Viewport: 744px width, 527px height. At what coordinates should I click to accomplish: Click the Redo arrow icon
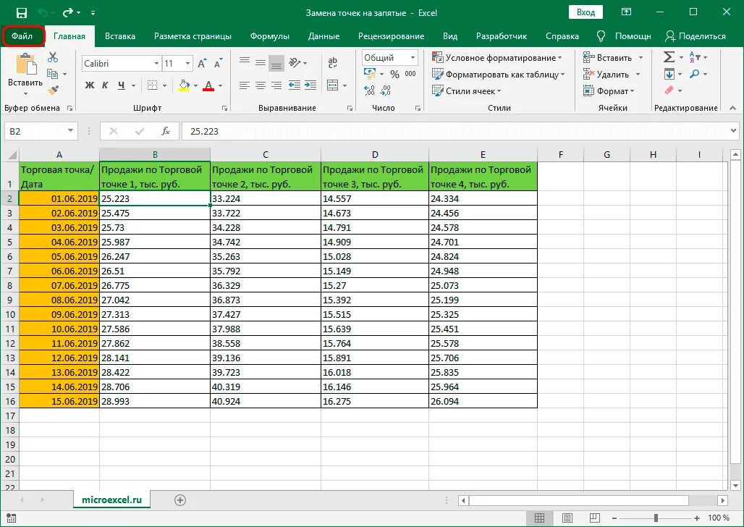(x=68, y=12)
